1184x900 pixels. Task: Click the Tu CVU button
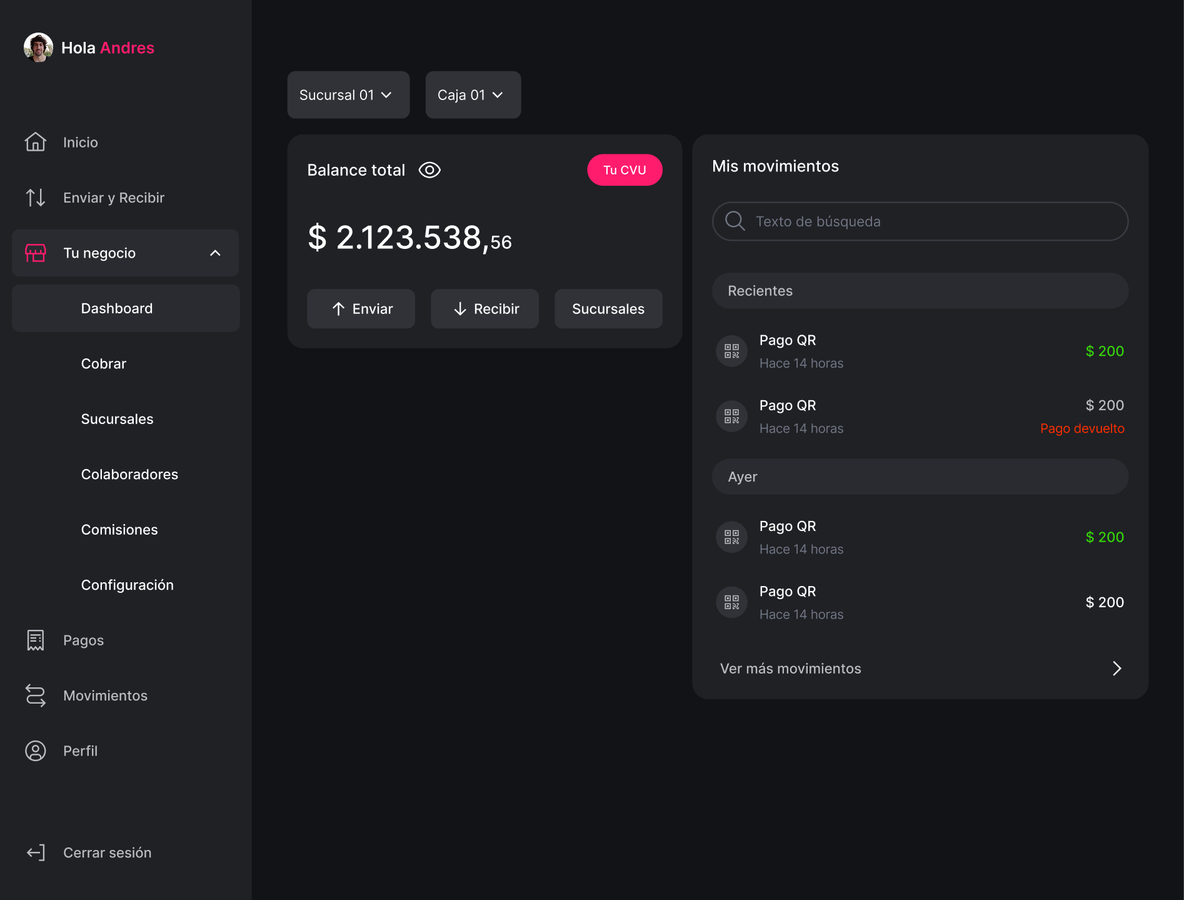click(x=625, y=170)
